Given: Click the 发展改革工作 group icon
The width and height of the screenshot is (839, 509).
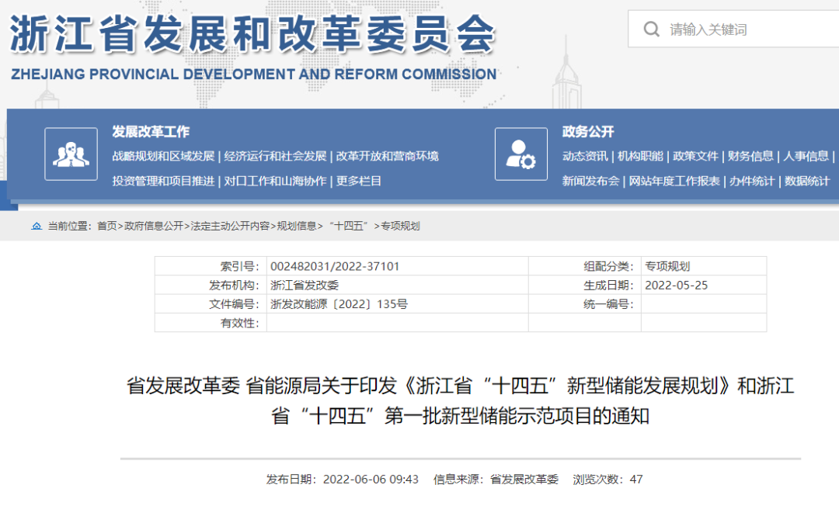Looking at the screenshot, I should pyautogui.click(x=71, y=154).
